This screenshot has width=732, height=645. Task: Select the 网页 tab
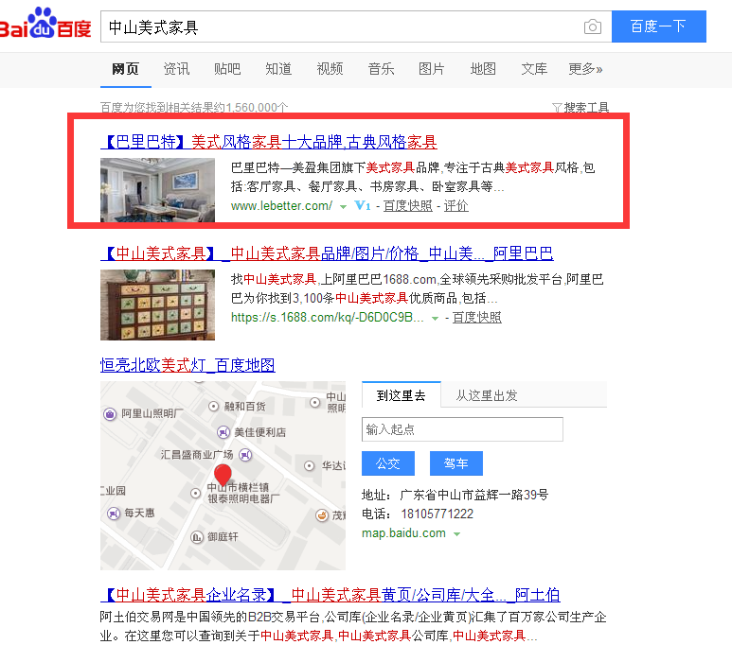[126, 69]
